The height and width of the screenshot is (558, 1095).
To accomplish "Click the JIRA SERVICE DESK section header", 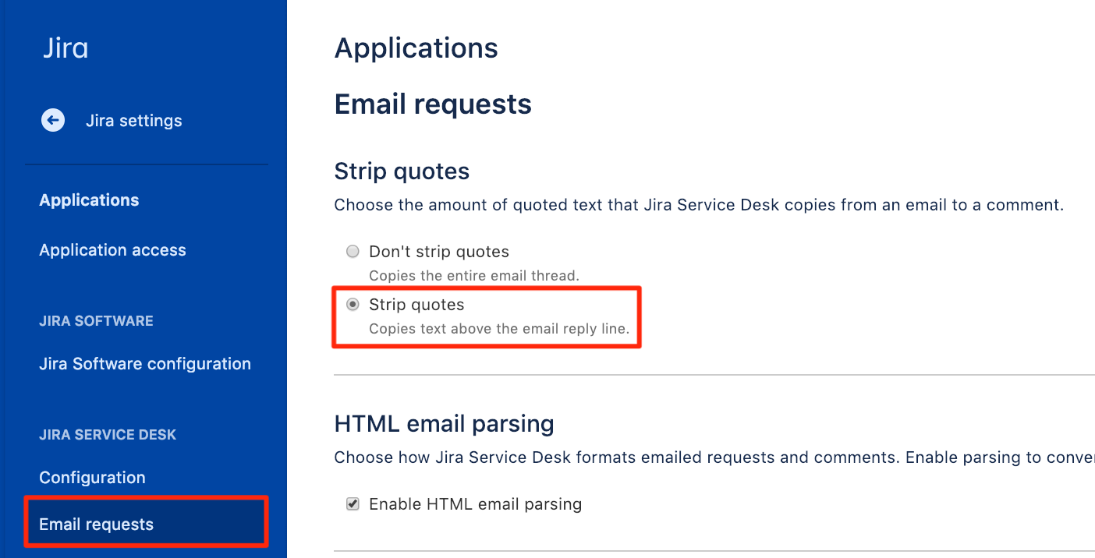I will click(108, 435).
